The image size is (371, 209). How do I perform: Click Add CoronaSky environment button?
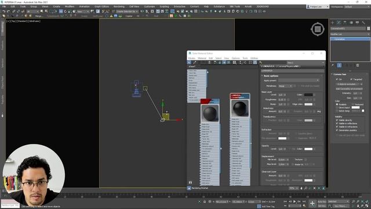(x=349, y=89)
